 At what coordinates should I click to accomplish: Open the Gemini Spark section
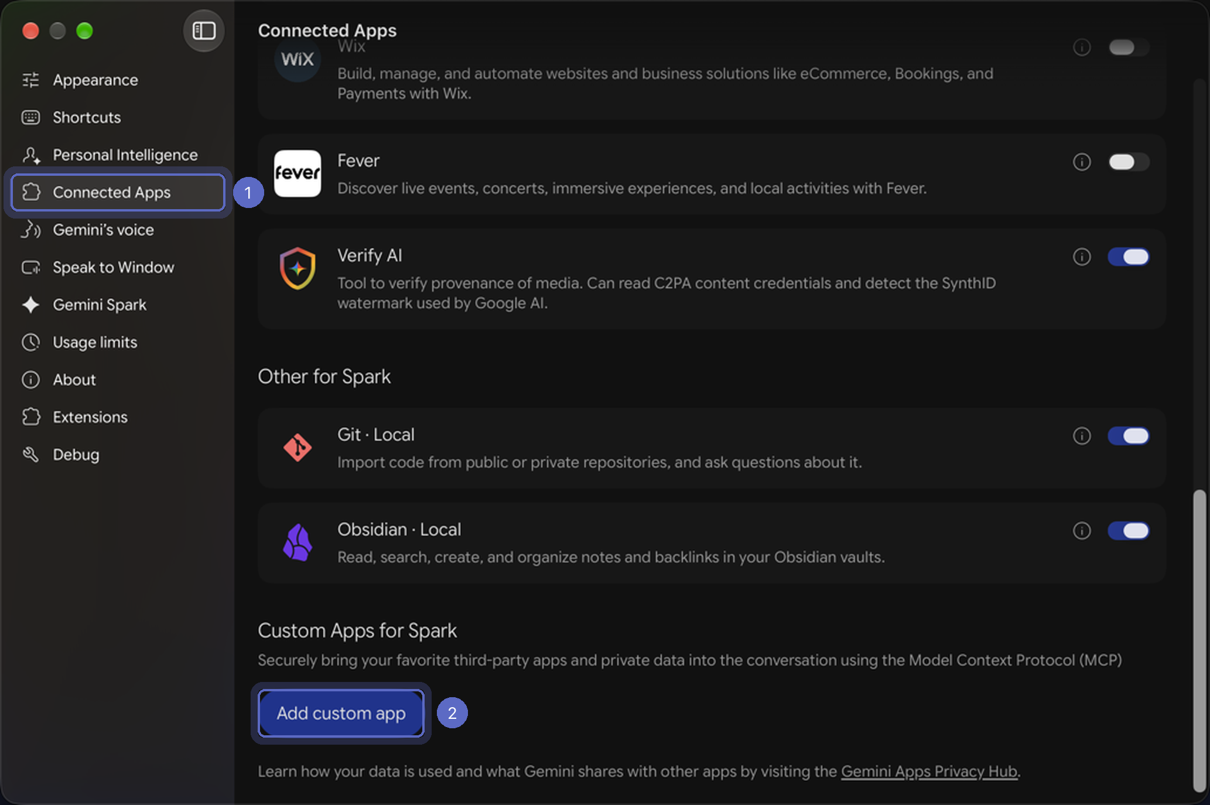pyautogui.click(x=117, y=305)
